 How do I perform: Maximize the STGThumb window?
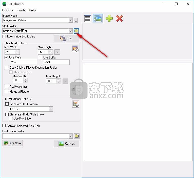tap(176, 4)
